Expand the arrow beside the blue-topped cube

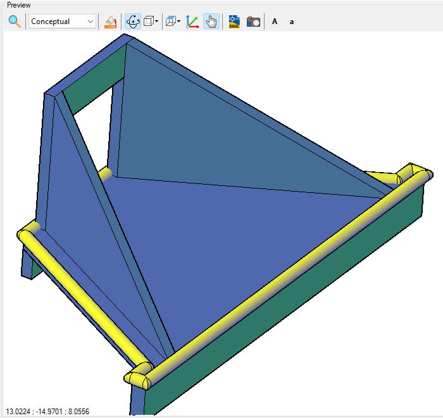[x=179, y=21]
